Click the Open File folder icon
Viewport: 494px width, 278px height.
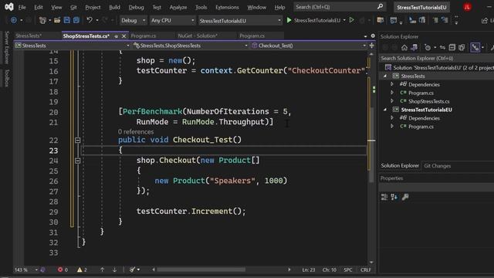(57, 21)
